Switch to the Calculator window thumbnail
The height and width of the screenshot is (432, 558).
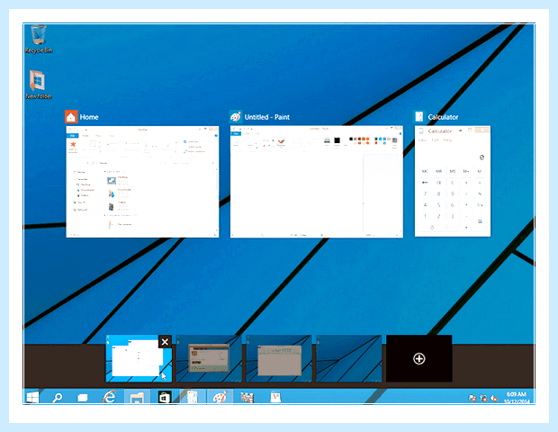tap(453, 181)
